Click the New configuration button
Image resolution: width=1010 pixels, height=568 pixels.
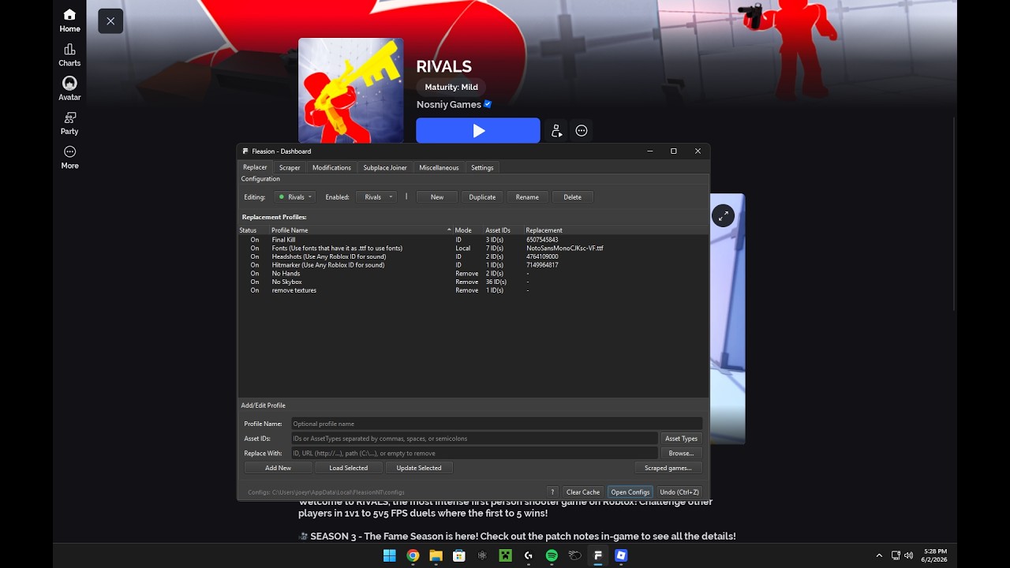click(x=437, y=197)
